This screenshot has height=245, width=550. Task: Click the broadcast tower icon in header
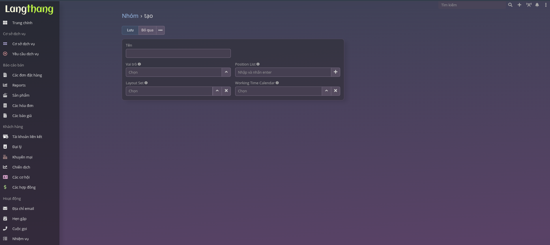click(529, 5)
